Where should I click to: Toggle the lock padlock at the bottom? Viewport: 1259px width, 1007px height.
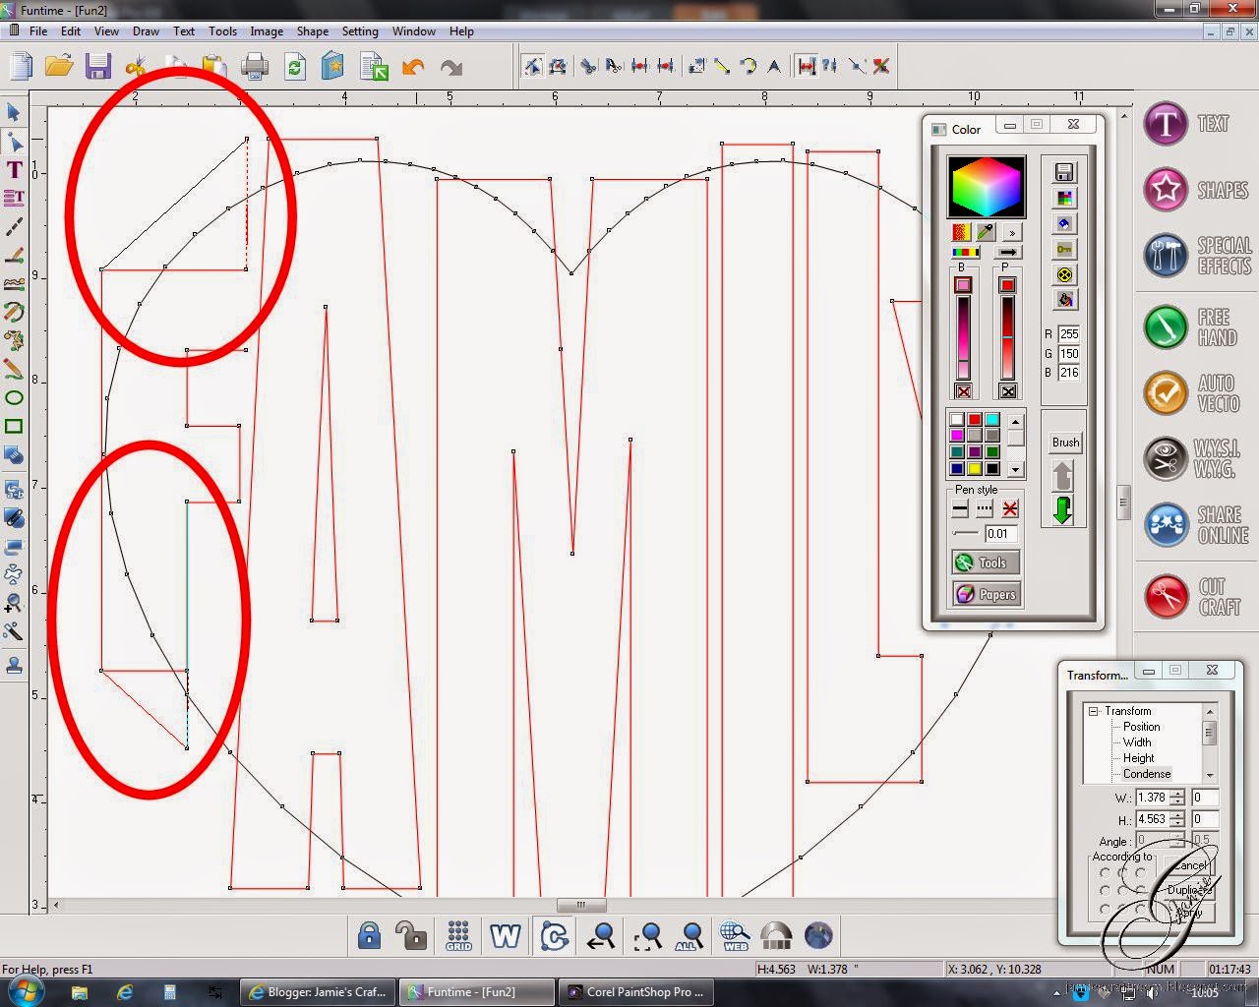click(369, 935)
